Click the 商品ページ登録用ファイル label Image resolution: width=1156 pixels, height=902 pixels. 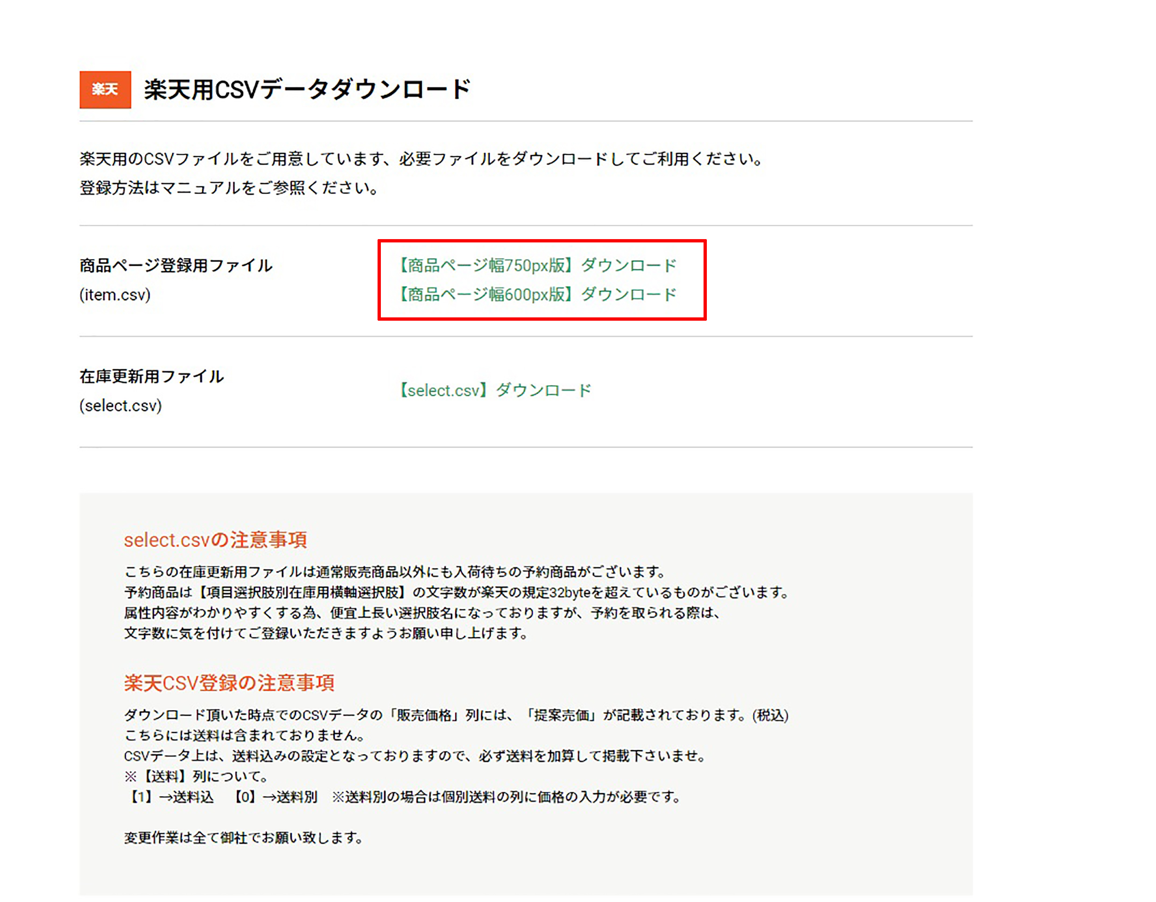coord(176,265)
